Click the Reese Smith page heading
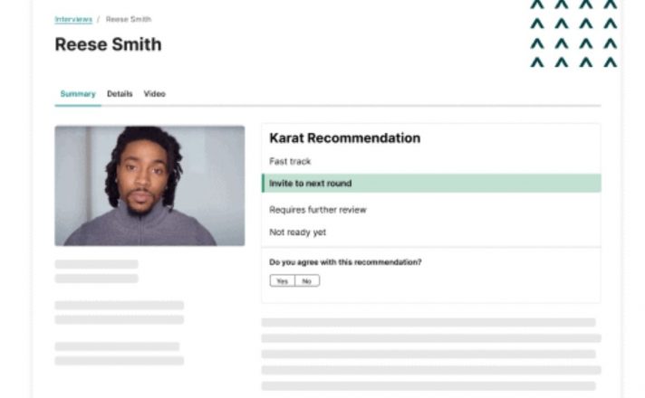The width and height of the screenshot is (645, 398). (x=108, y=44)
